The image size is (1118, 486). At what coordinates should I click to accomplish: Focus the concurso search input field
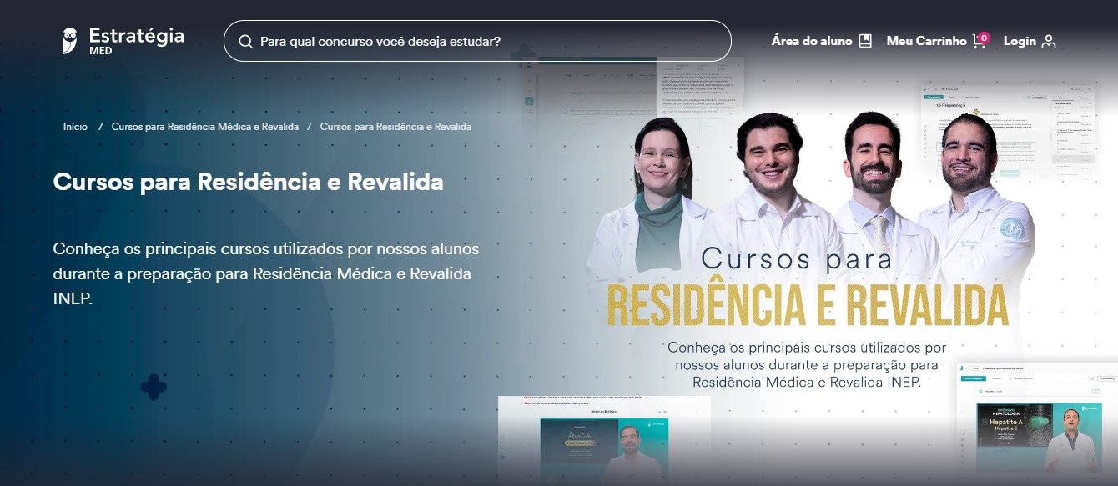pyautogui.click(x=484, y=41)
